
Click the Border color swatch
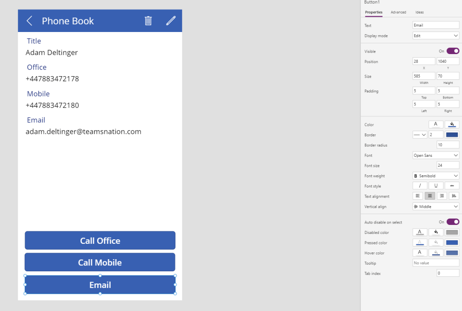pos(452,135)
